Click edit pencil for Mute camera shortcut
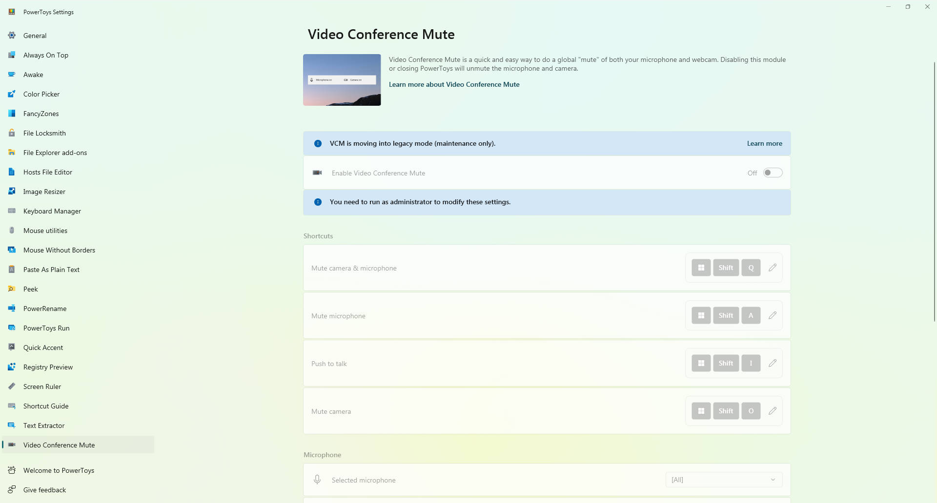This screenshot has height=503, width=937. 772,411
